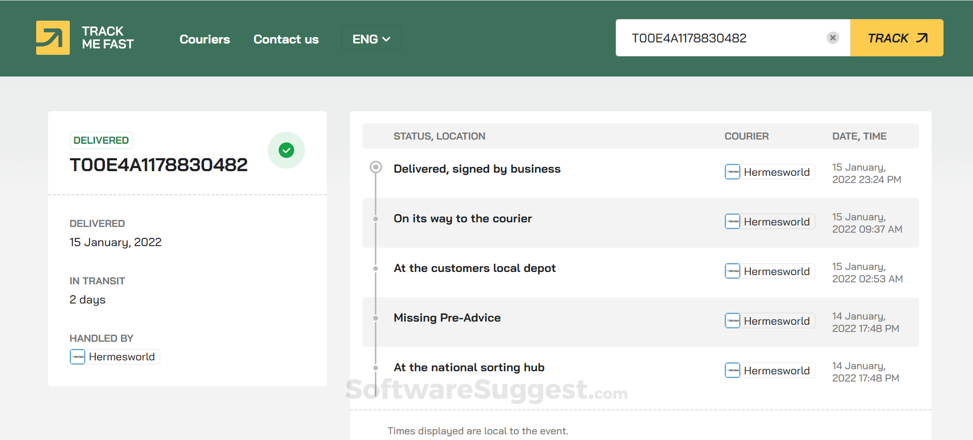Open the ENG language dropdown

click(x=371, y=39)
